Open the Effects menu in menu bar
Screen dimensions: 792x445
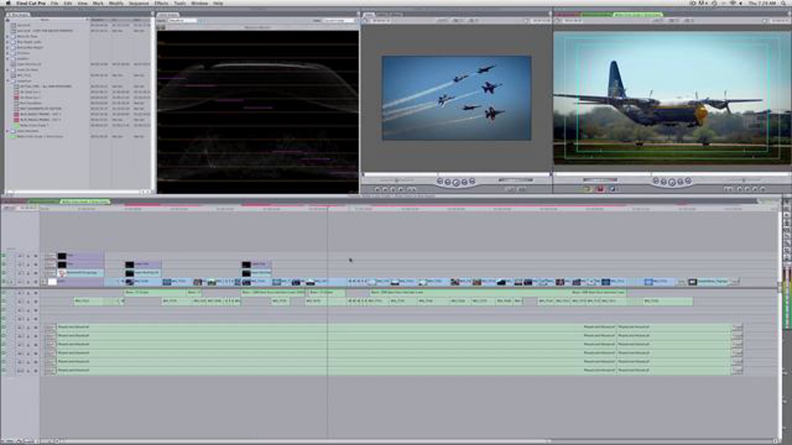(162, 3)
